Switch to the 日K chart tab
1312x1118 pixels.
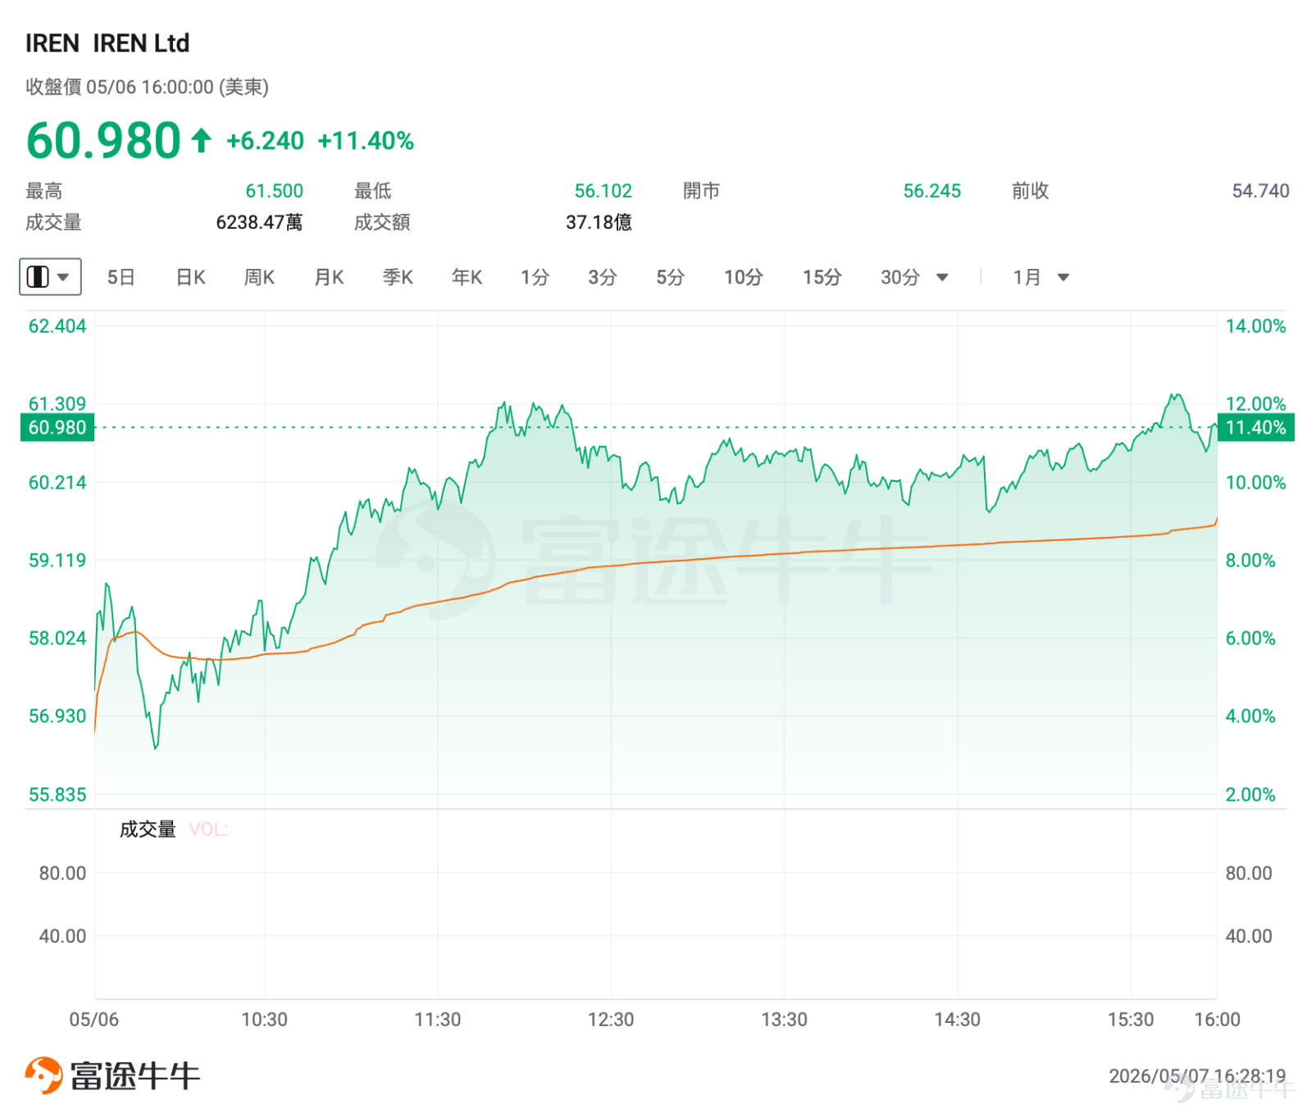pos(190,277)
